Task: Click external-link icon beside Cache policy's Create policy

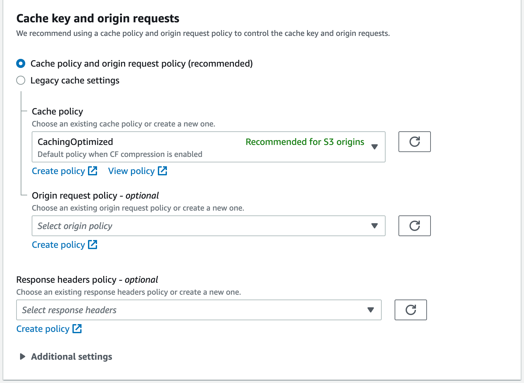Action: [x=93, y=171]
